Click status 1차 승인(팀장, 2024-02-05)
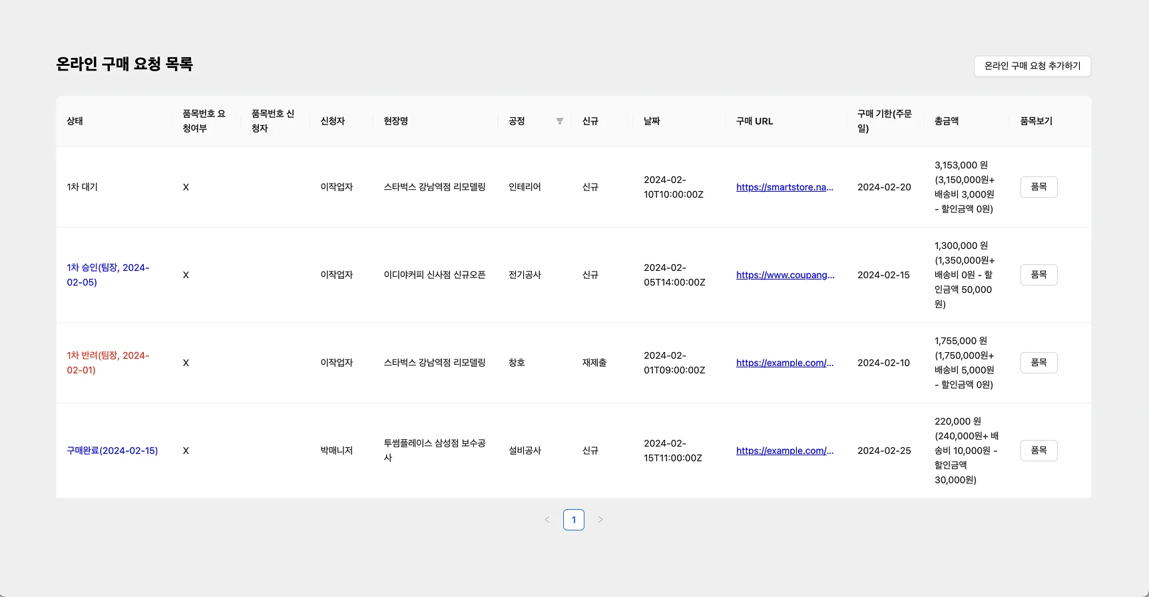 pos(108,275)
